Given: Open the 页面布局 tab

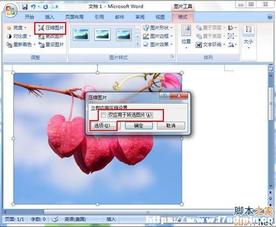Looking at the screenshot, I should (75, 17).
